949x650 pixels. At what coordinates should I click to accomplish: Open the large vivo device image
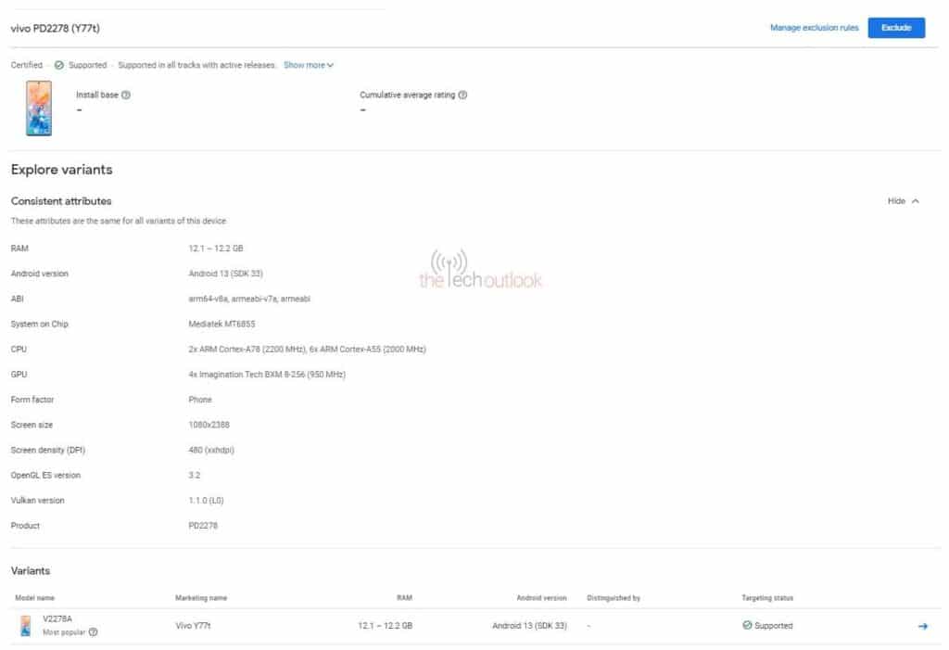39,108
